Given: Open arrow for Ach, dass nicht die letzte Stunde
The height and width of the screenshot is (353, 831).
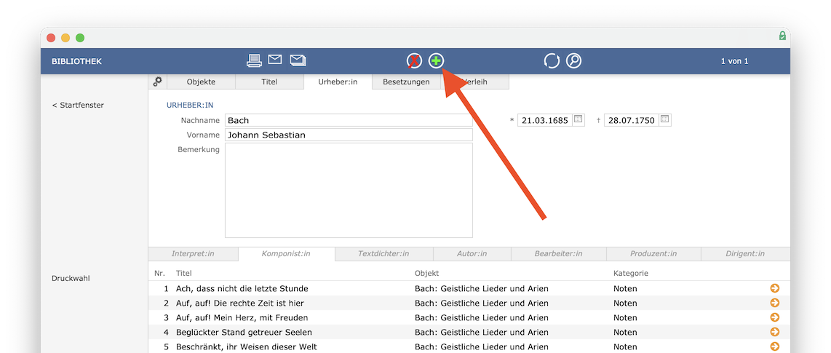Looking at the screenshot, I should [x=775, y=288].
